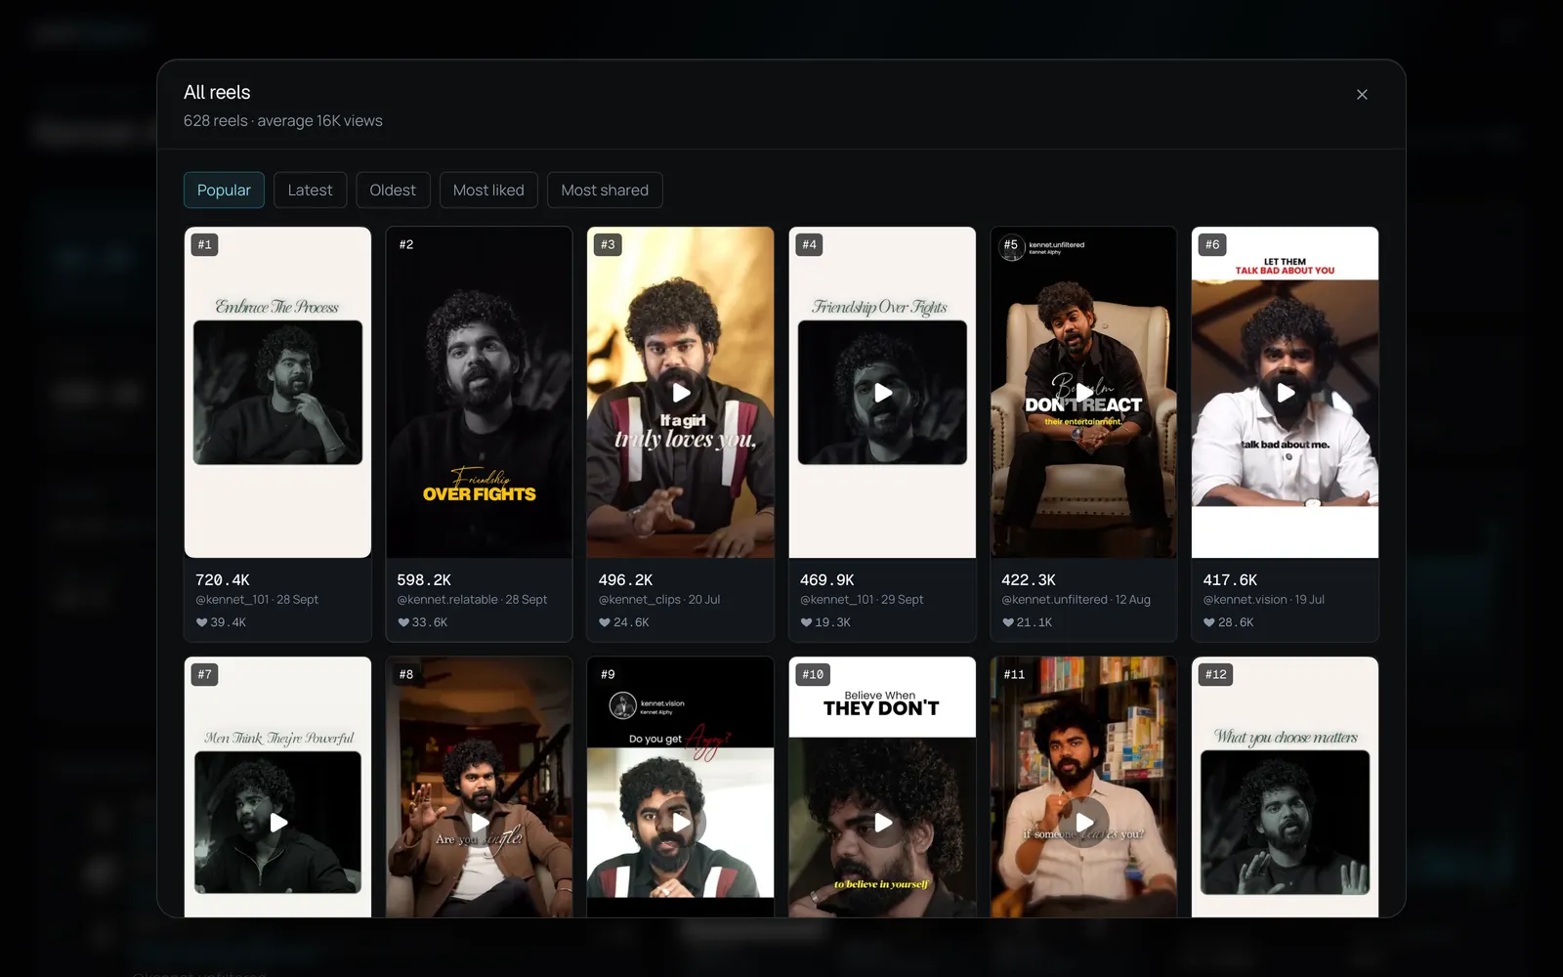Image resolution: width=1563 pixels, height=977 pixels.
Task: Click the #6 rank badge
Action: click(1212, 244)
